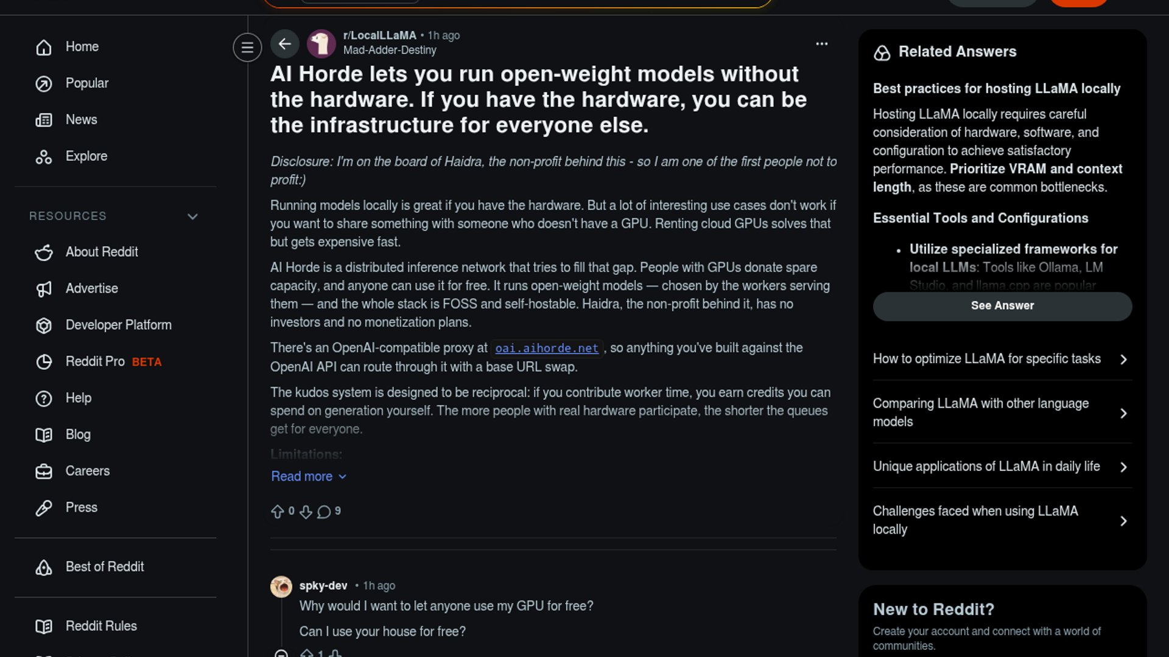Open the oai.aihorde.net link
The height and width of the screenshot is (657, 1169).
click(x=547, y=349)
